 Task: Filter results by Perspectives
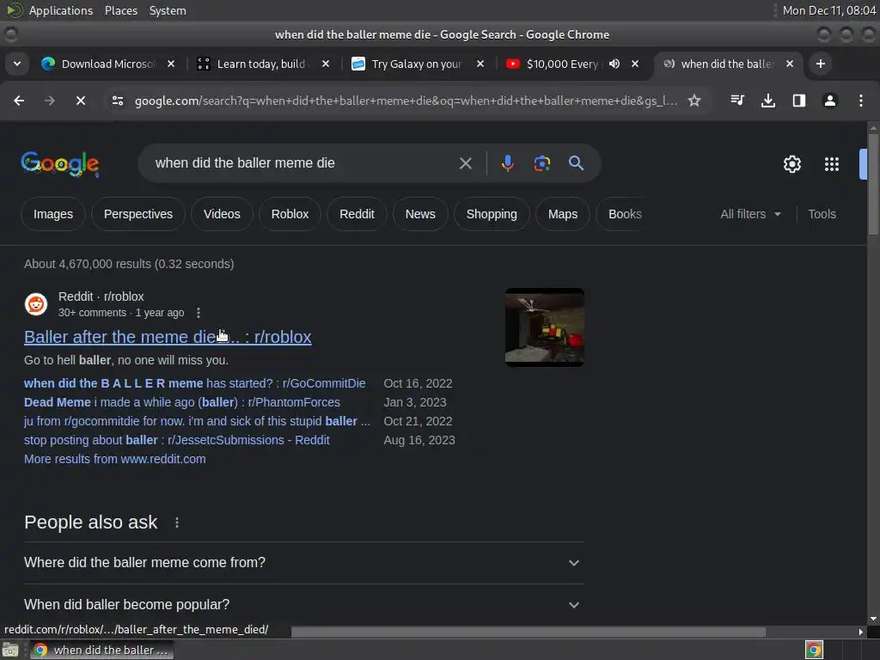[x=138, y=214]
